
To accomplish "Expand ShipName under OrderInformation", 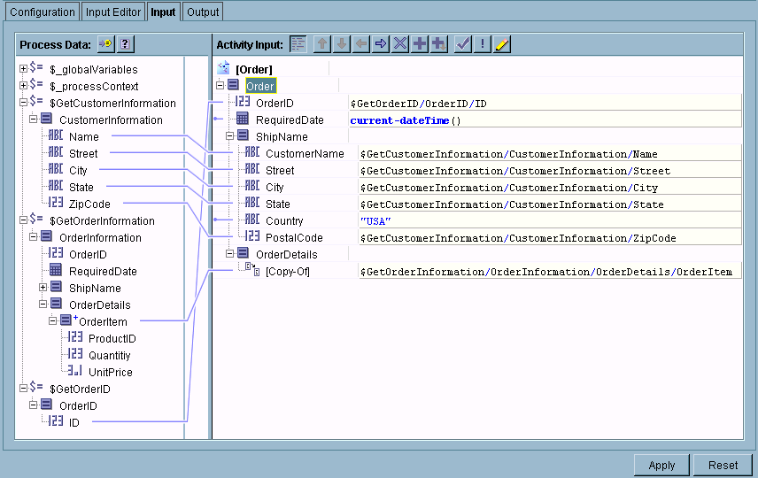I will (x=43, y=288).
